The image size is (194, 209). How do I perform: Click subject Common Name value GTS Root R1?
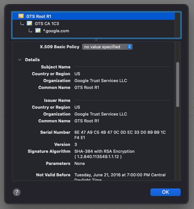point(87,87)
